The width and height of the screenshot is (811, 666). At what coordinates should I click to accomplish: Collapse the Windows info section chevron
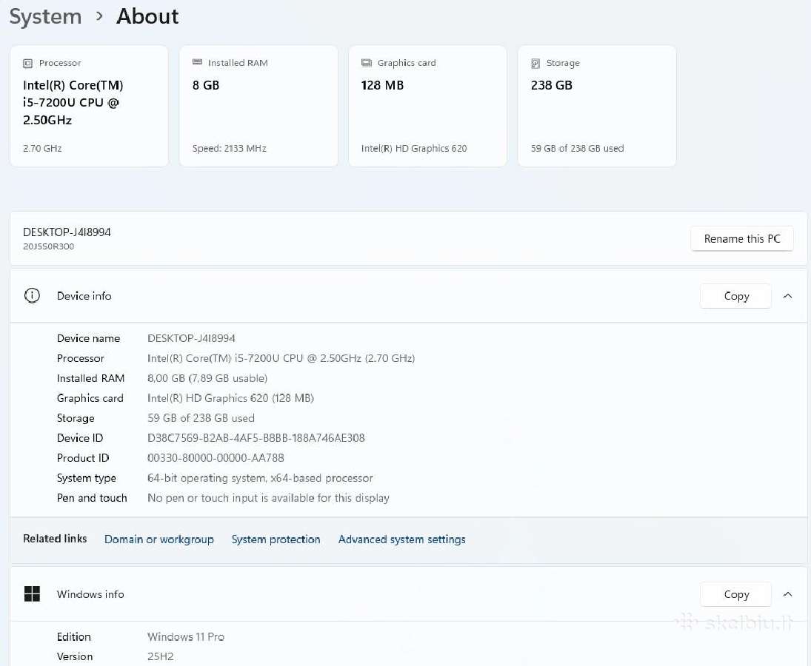click(788, 594)
